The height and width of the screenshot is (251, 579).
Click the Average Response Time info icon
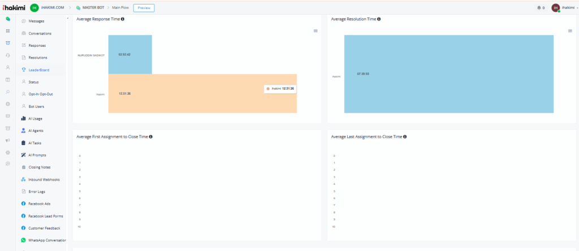click(x=123, y=19)
